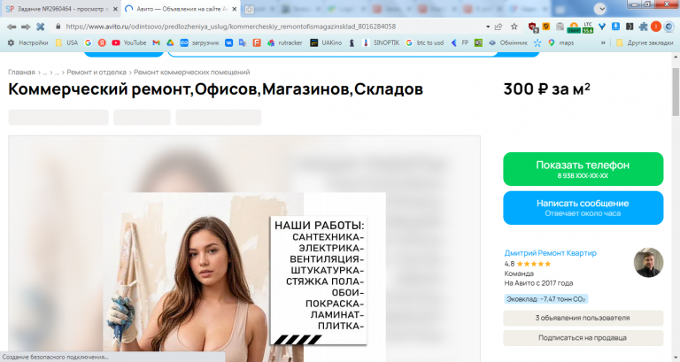Stop page loading with the X button

point(41,27)
